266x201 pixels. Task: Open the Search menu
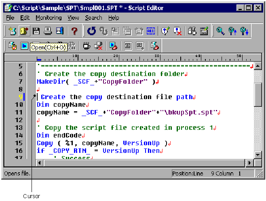click(x=93, y=18)
